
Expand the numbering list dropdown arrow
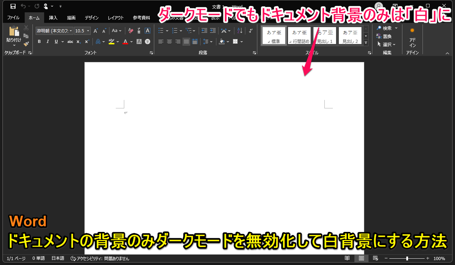181,31
